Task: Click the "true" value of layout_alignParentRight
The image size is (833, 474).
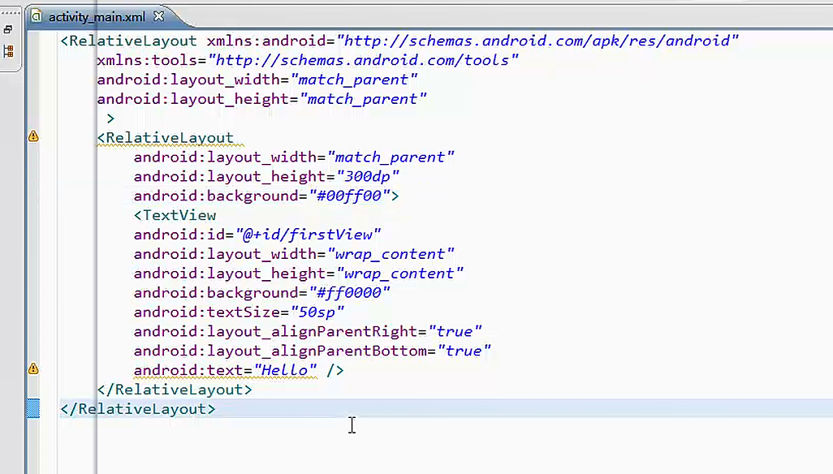Action: [455, 332]
